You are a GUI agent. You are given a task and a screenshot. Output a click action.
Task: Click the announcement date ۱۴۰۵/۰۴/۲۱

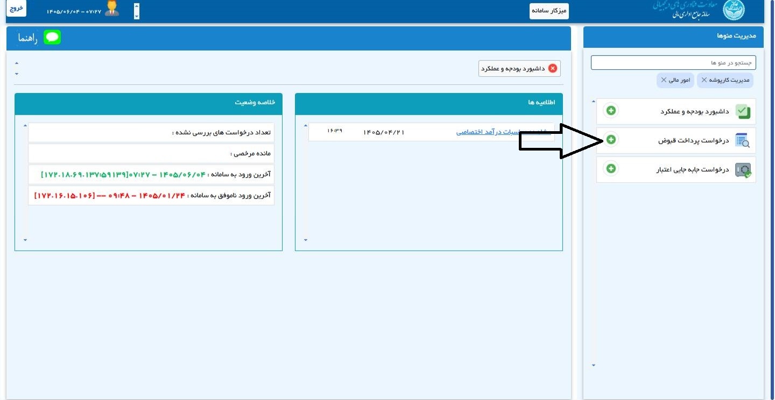pyautogui.click(x=384, y=132)
